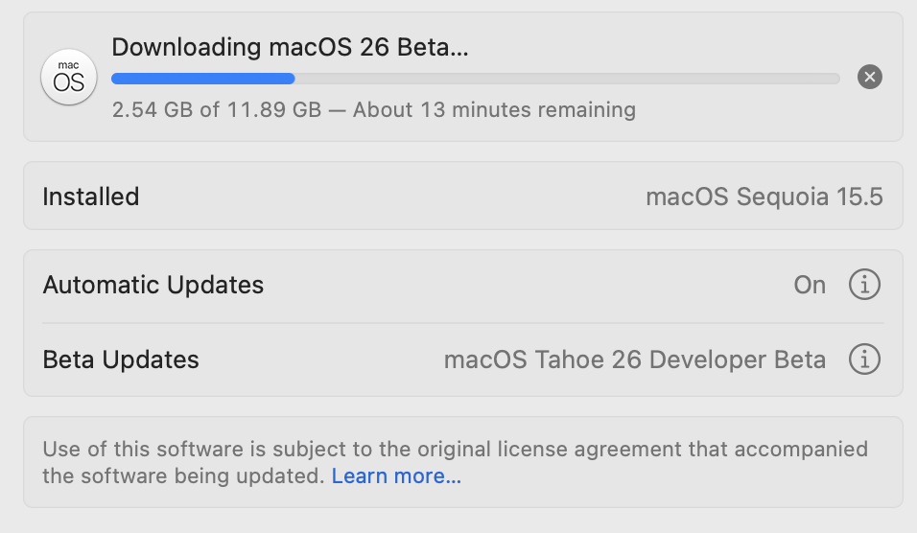This screenshot has width=917, height=533.
Task: Click empty background below the license notice
Action: pos(462,521)
